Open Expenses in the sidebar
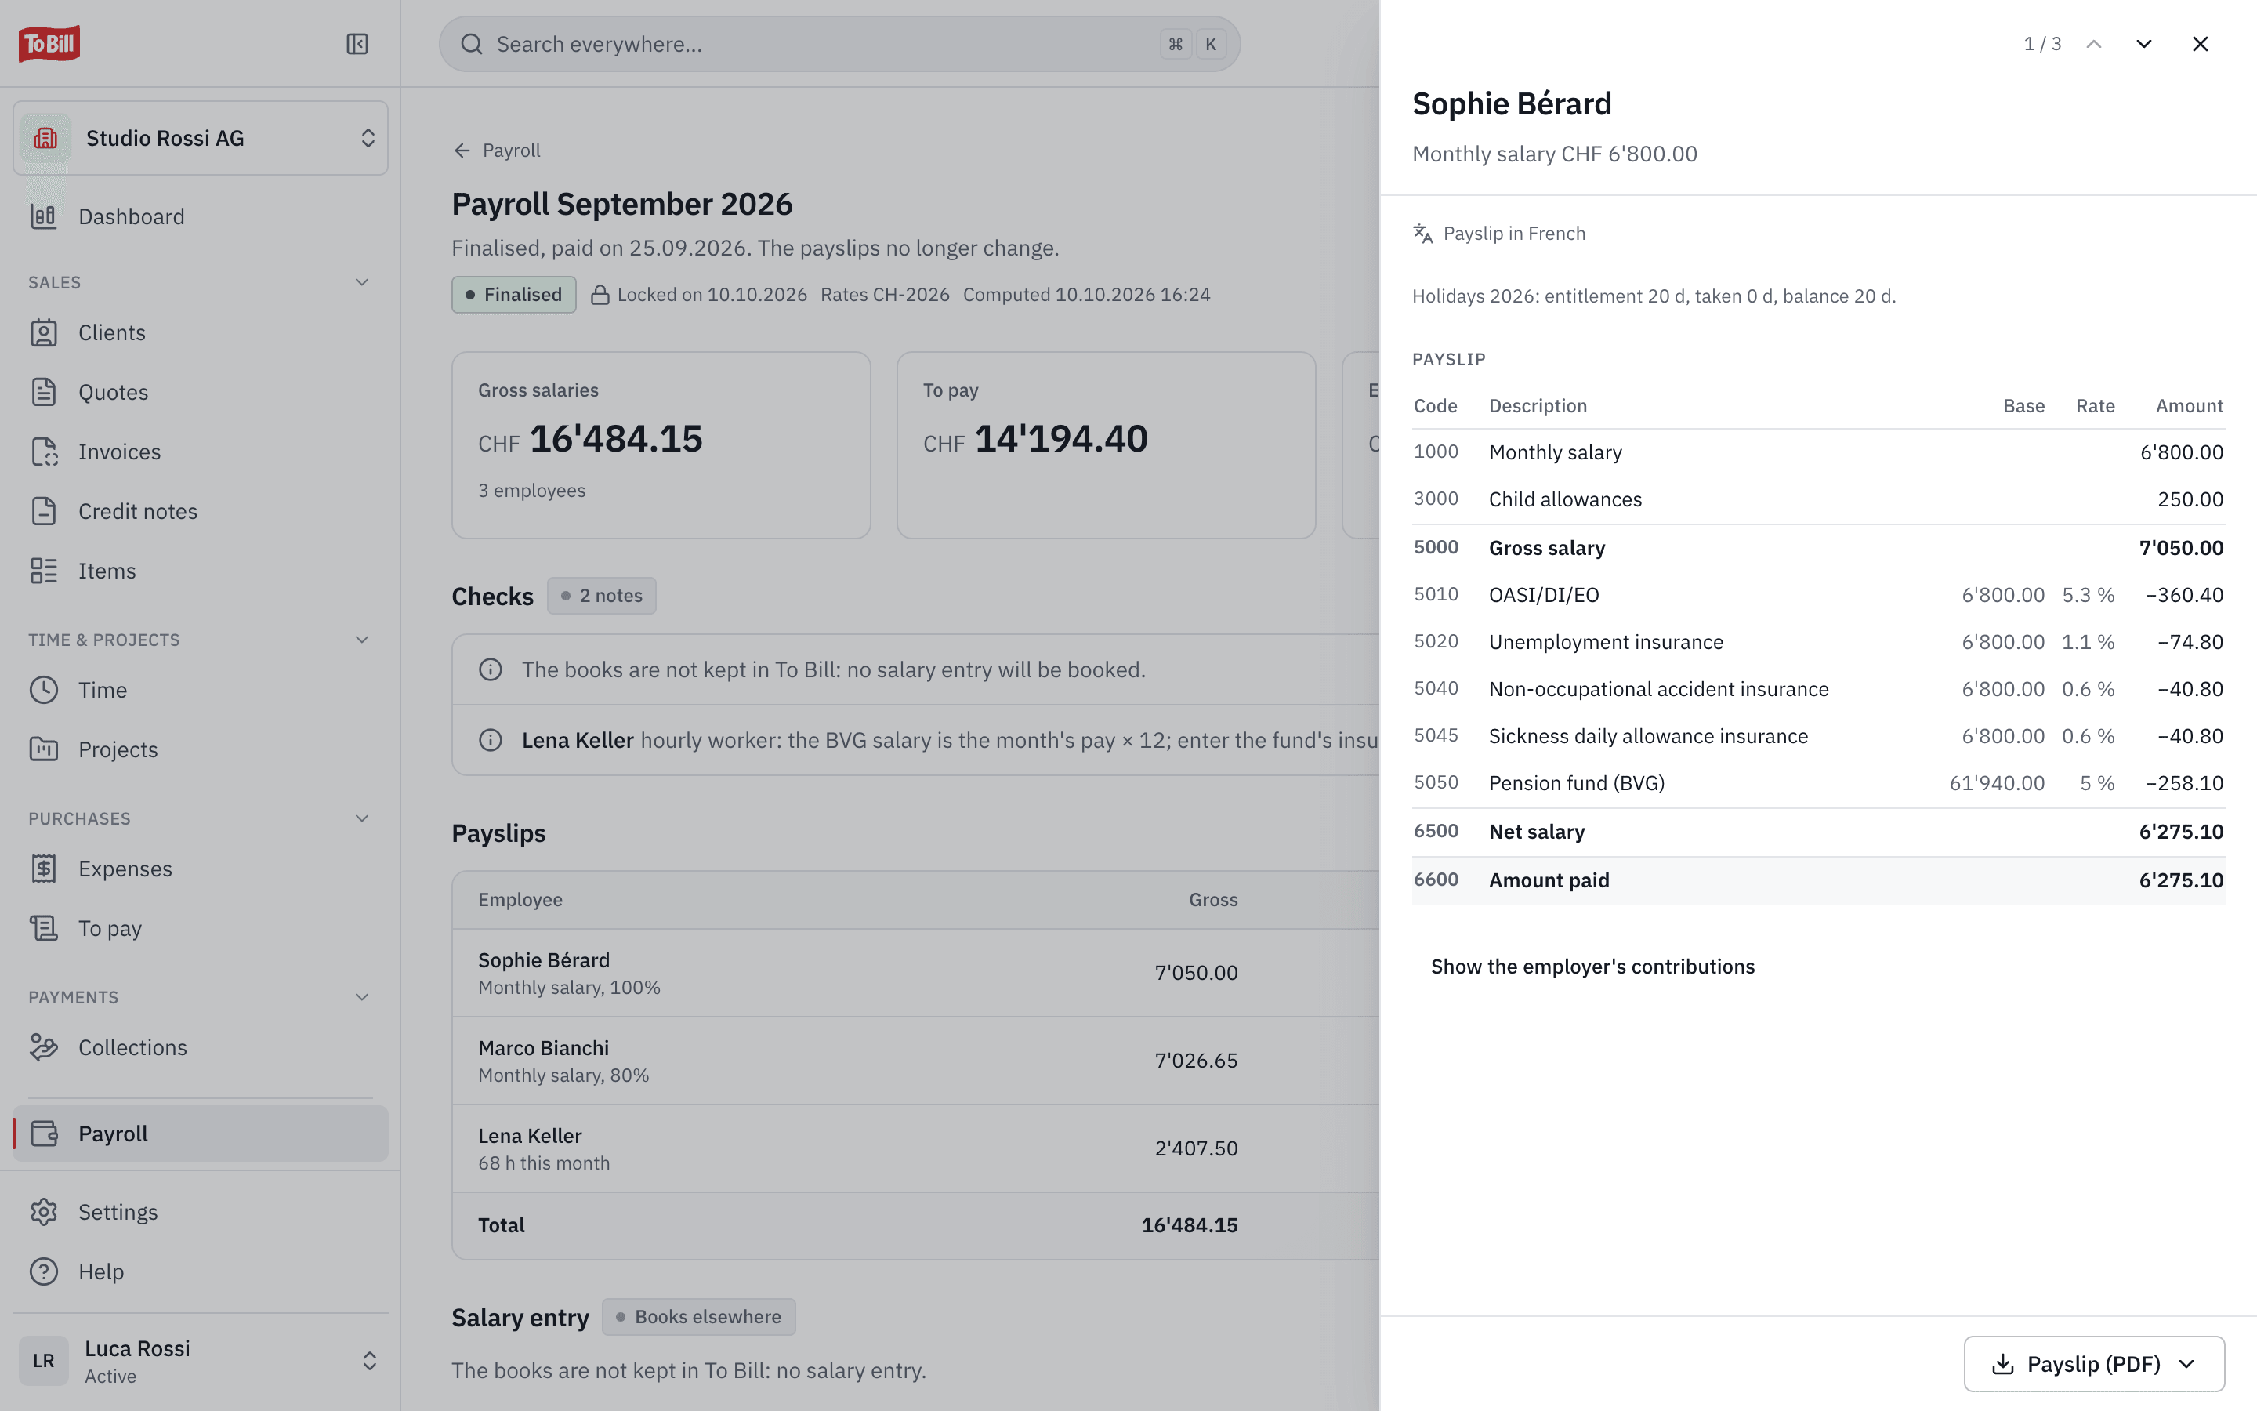2257x1411 pixels. point(201,869)
